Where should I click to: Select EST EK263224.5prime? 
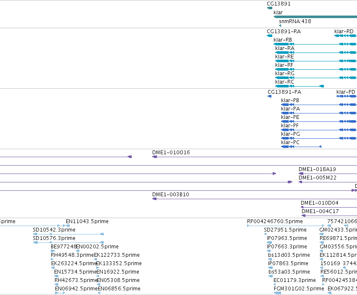[74, 263]
